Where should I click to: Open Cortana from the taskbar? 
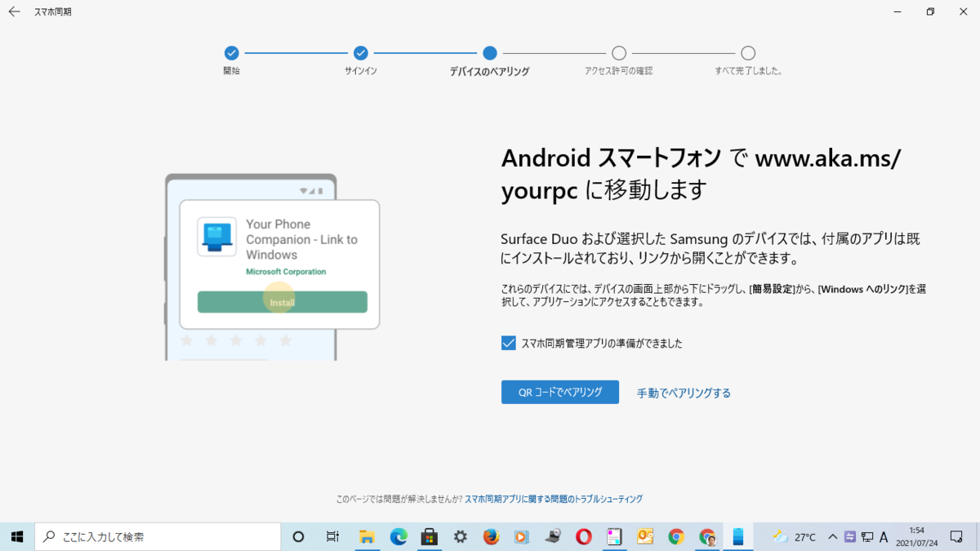[298, 536]
